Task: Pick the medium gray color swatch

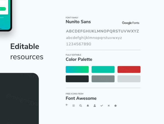Action: pyautogui.click(x=103, y=79)
